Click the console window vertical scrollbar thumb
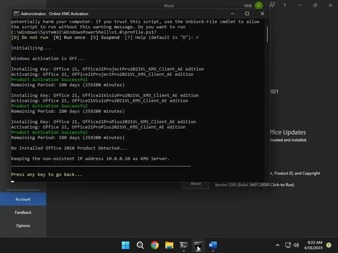 pyautogui.click(x=267, y=34)
